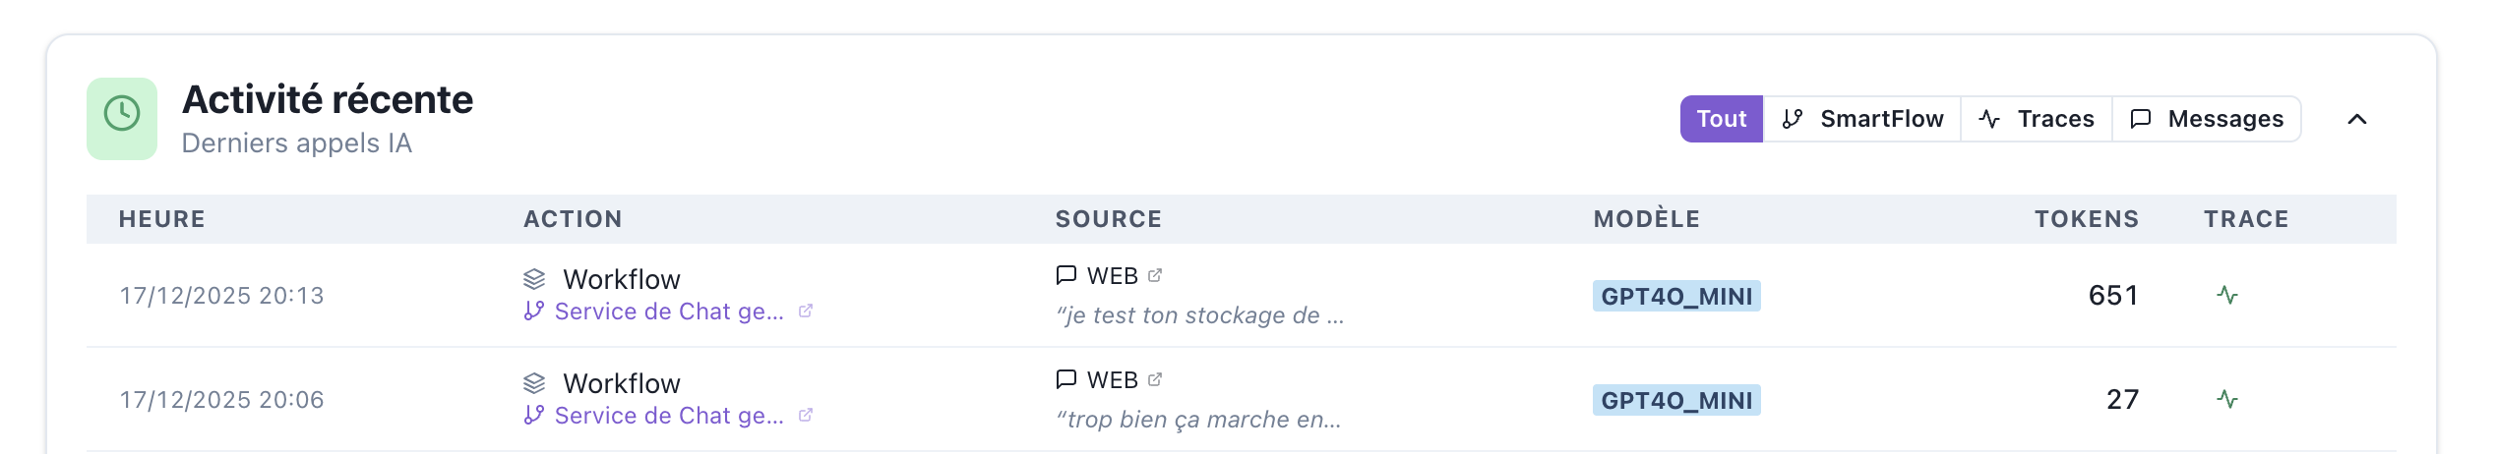Collapse the Activité récente panel

point(2357,119)
